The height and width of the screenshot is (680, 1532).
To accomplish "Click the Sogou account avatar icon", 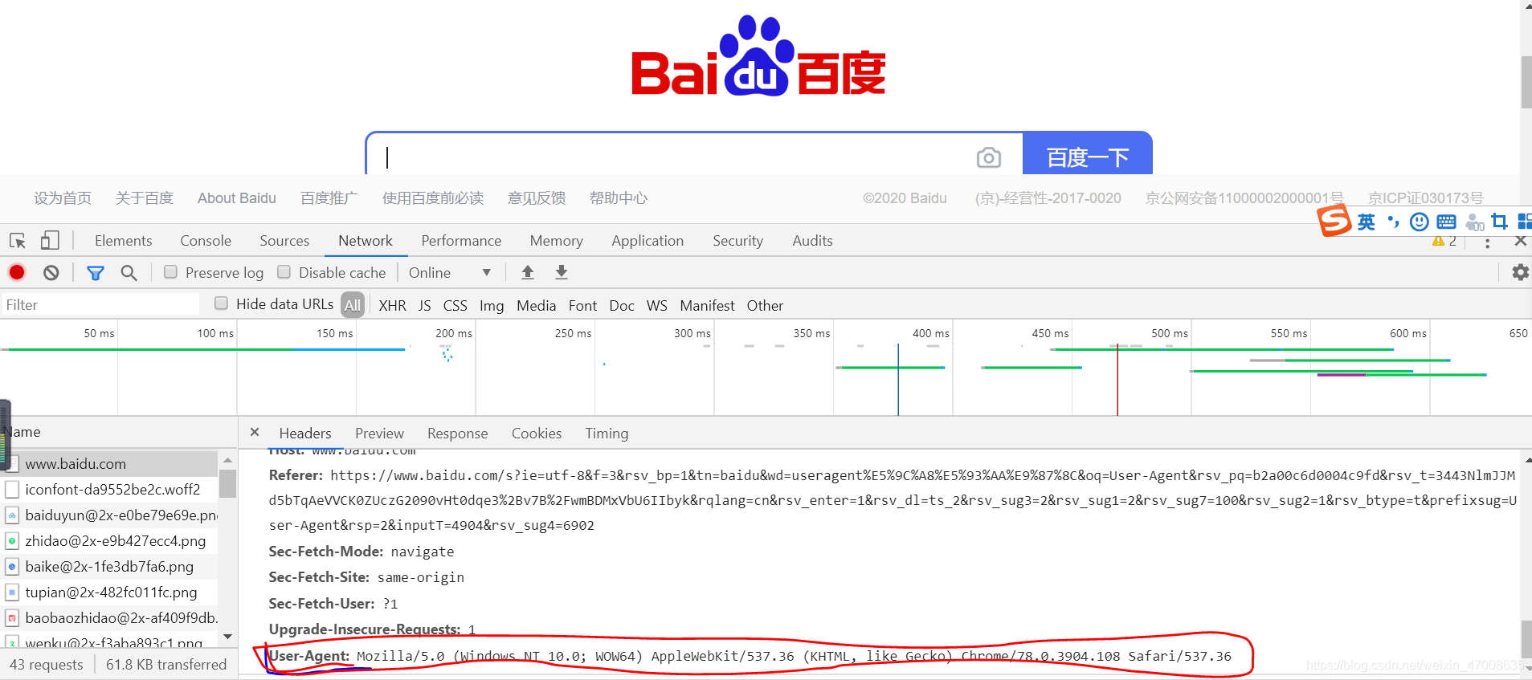I will point(1474,222).
